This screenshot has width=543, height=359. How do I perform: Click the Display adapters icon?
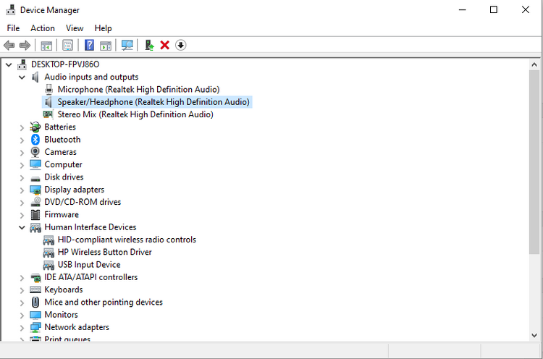35,190
